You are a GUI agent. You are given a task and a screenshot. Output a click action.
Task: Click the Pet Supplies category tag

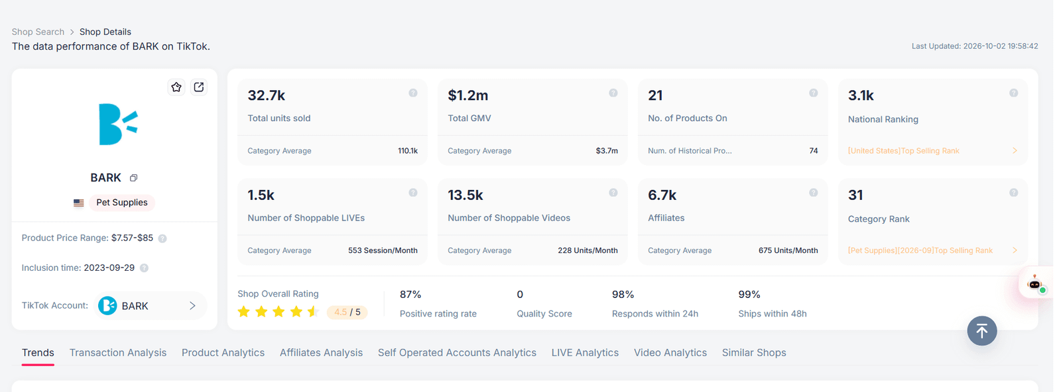(122, 203)
